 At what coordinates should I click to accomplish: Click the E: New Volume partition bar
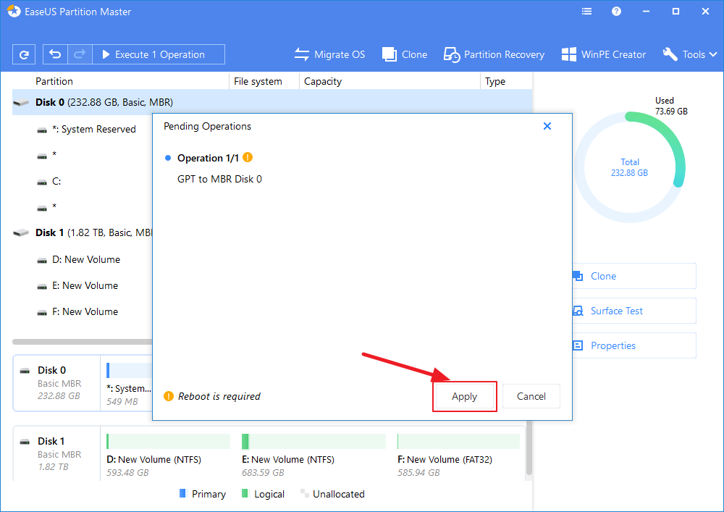tap(313, 442)
